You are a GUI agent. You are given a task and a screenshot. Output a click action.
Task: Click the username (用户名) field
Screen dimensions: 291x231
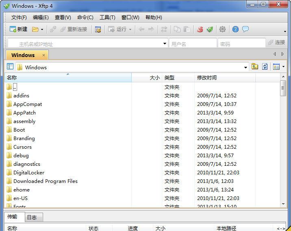pyautogui.click(x=193, y=44)
